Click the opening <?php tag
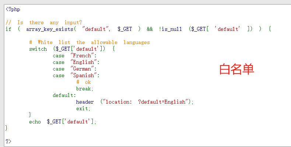291x147 pixels. (x=13, y=9)
